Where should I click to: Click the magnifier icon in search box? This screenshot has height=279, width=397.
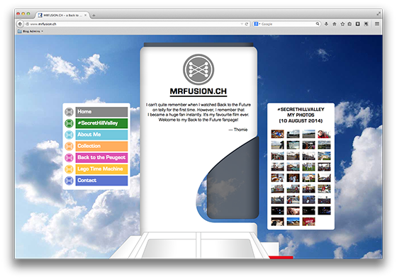click(x=318, y=24)
